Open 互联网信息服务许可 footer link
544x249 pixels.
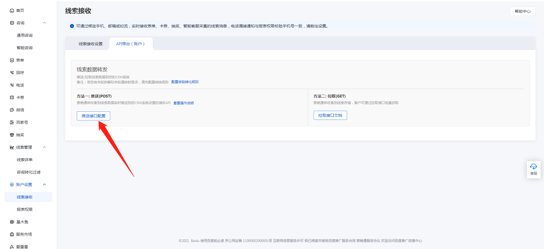288,241
